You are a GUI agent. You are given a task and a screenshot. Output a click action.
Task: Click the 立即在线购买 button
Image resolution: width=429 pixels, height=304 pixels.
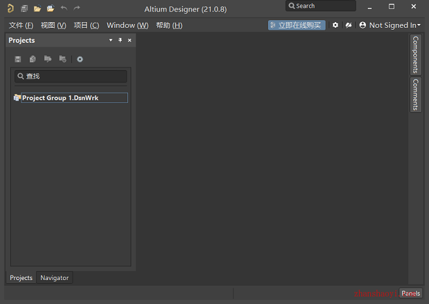pyautogui.click(x=297, y=25)
